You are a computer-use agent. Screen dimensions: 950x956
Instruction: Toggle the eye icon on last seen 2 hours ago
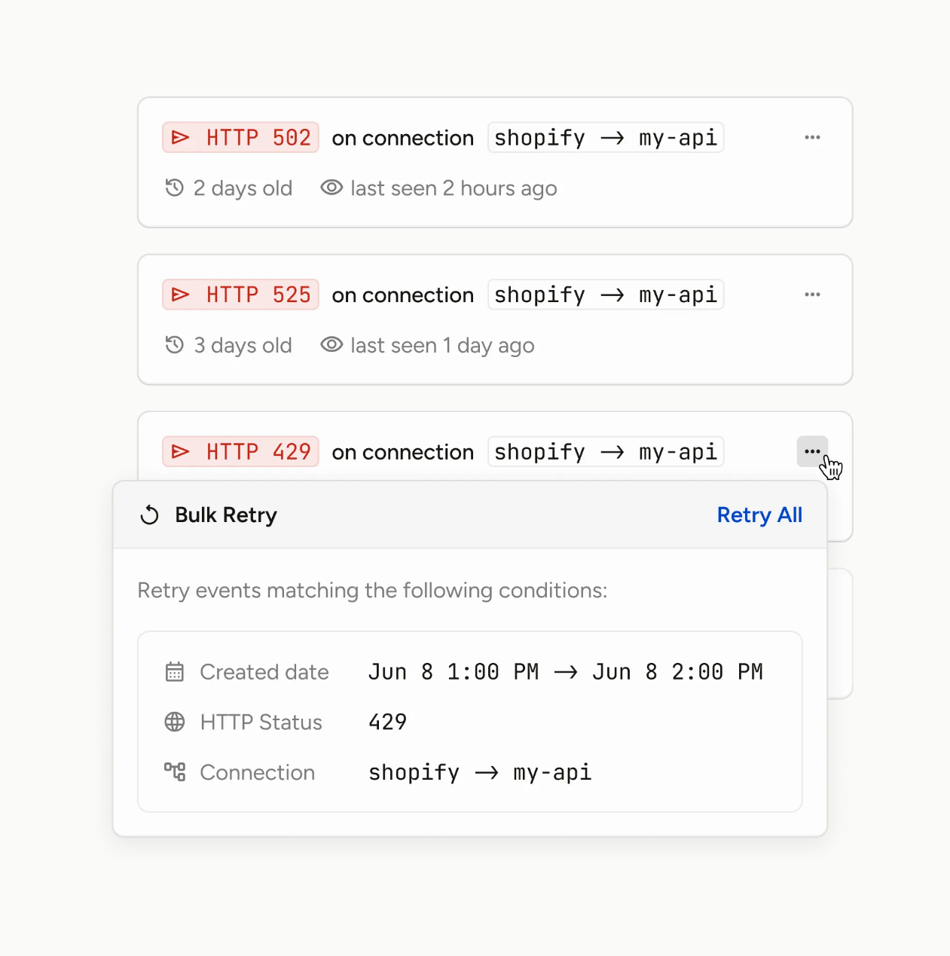tap(331, 188)
